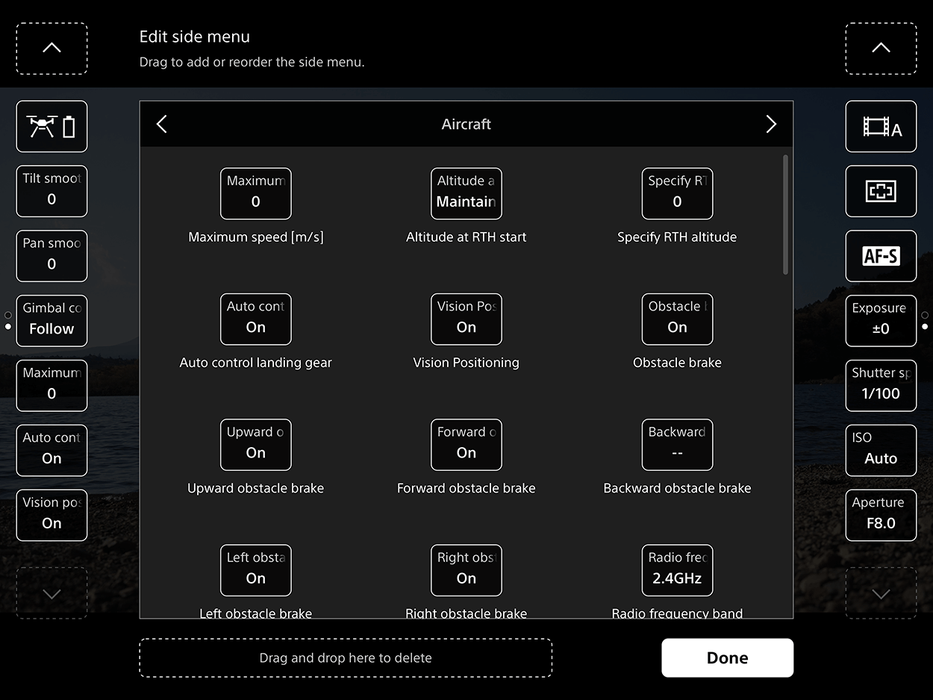Screen dimensions: 933x700
Task: Select Gimbal Follow item in left menu
Action: click(x=52, y=321)
